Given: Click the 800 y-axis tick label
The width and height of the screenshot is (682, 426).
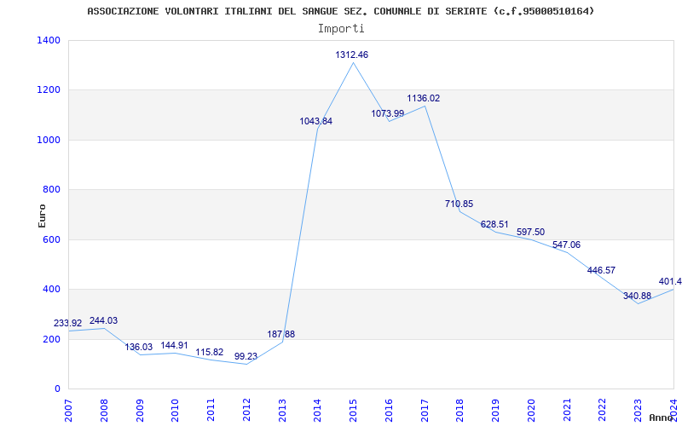Looking at the screenshot, I should pyautogui.click(x=52, y=189).
